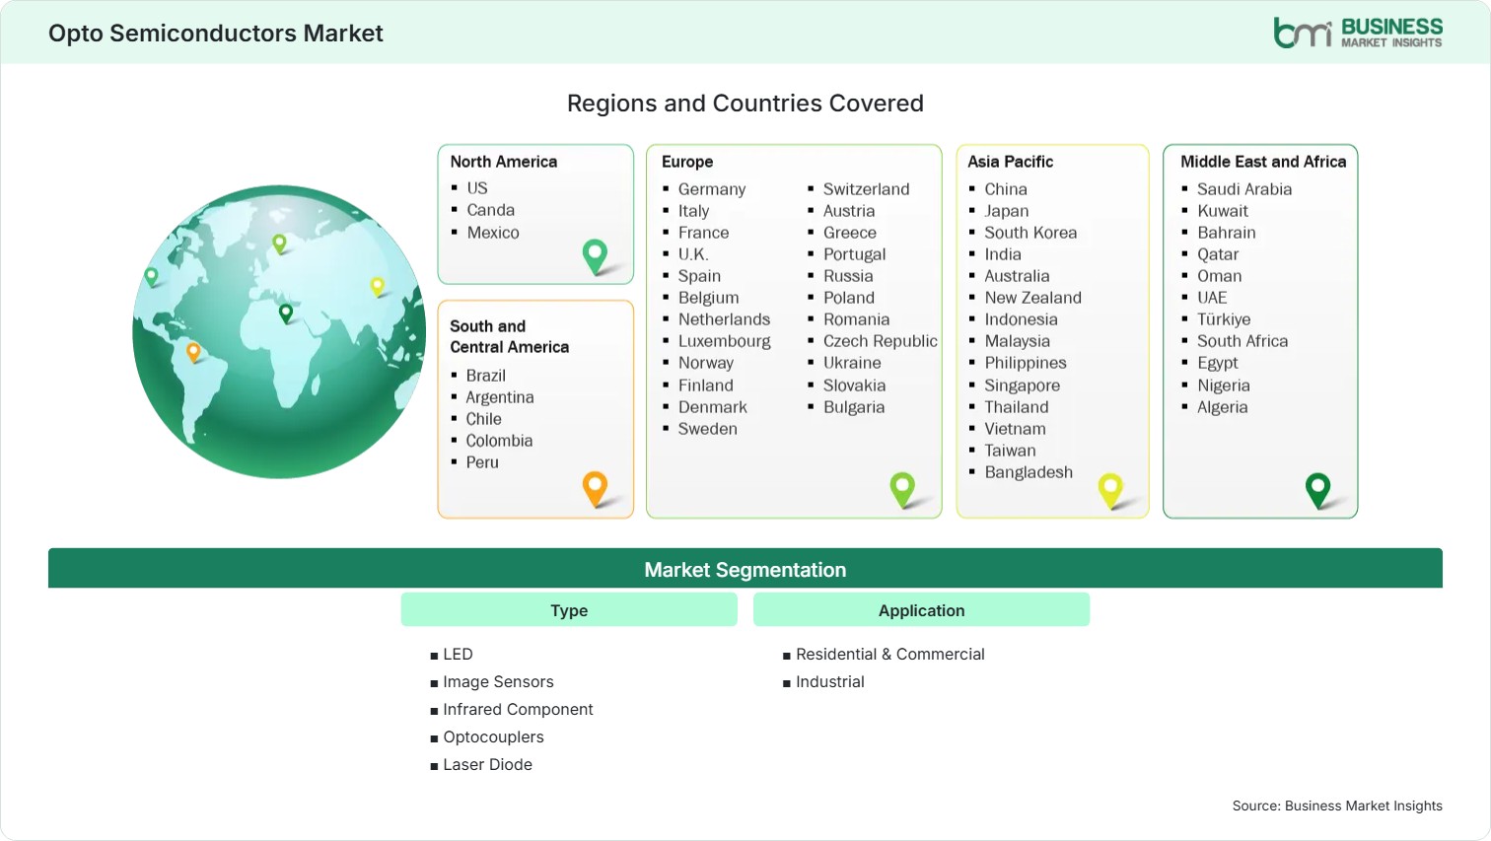Select the Type segmentation header

coord(569,610)
